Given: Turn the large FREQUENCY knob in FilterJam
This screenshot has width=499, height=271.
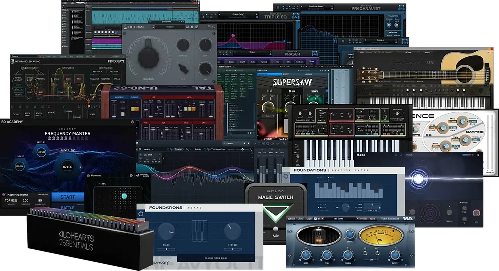Looking at the screenshot, I should pos(148,57).
